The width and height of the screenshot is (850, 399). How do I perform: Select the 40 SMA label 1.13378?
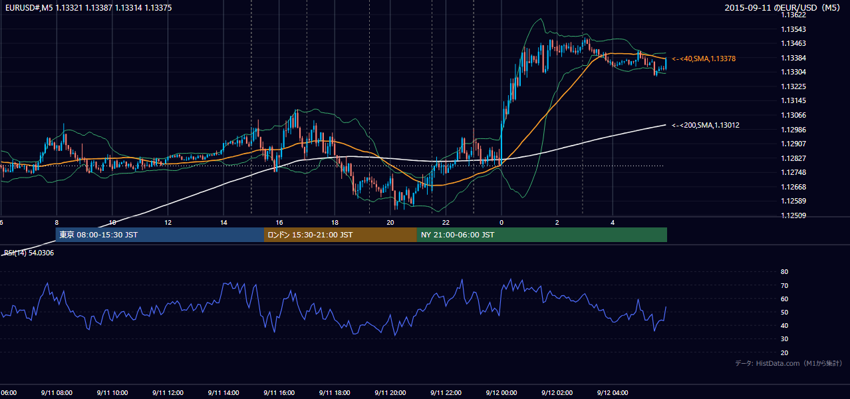pyautogui.click(x=704, y=59)
